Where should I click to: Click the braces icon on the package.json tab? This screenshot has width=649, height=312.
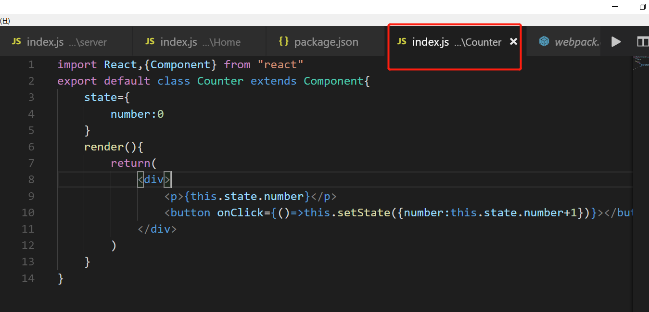click(x=284, y=41)
